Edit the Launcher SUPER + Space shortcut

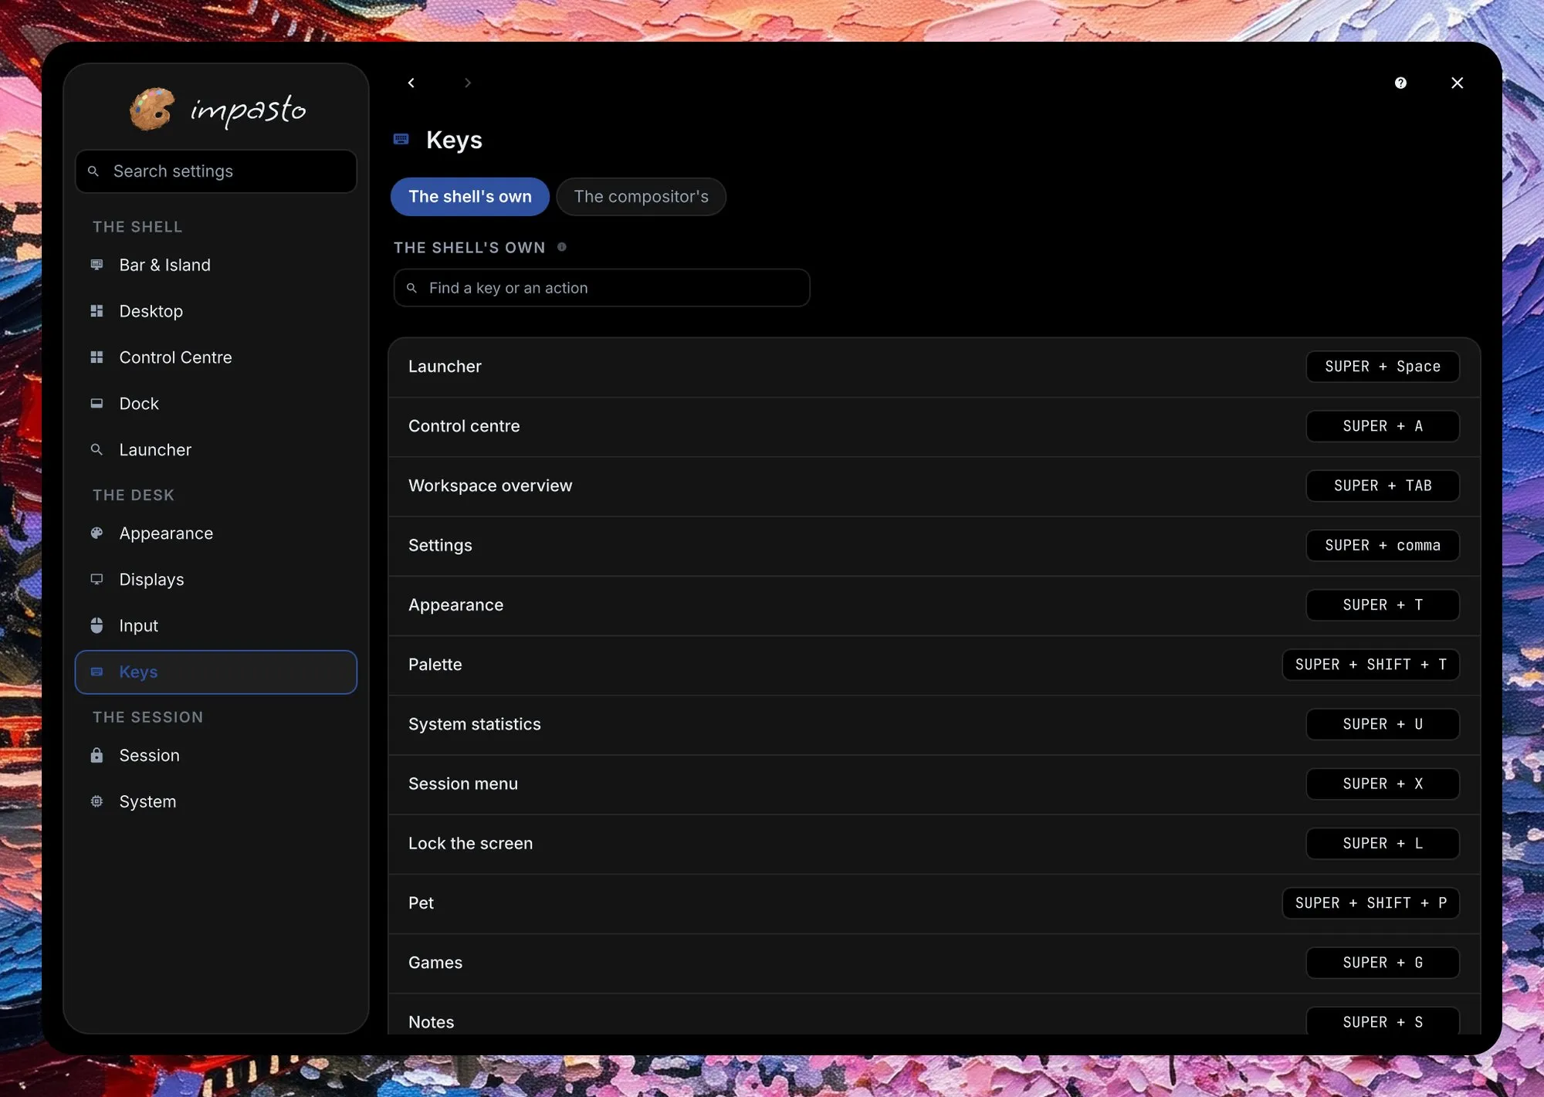(1382, 367)
